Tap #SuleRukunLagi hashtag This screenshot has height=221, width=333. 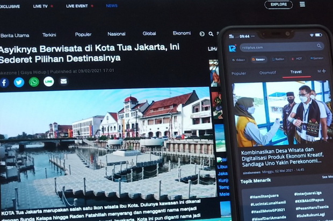[x=310, y=215]
